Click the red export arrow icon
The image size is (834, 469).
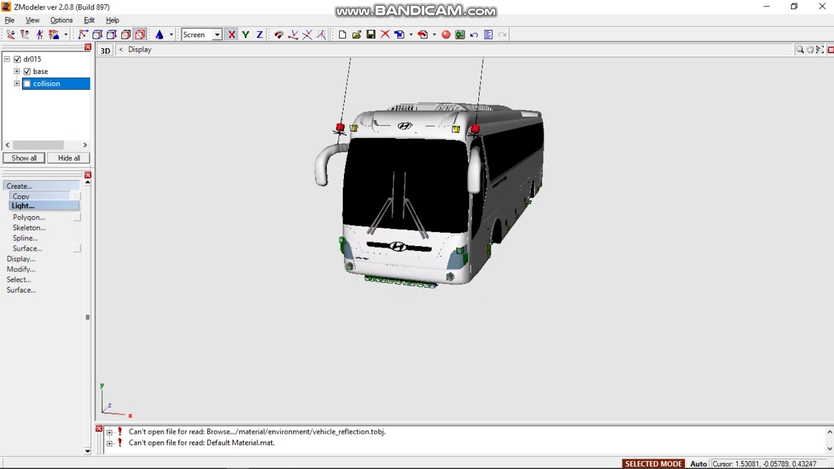(x=423, y=35)
